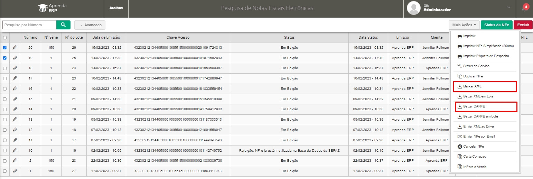Uncheck the checkbox for invoice 20
This screenshot has width=533, height=179.
click(5, 48)
